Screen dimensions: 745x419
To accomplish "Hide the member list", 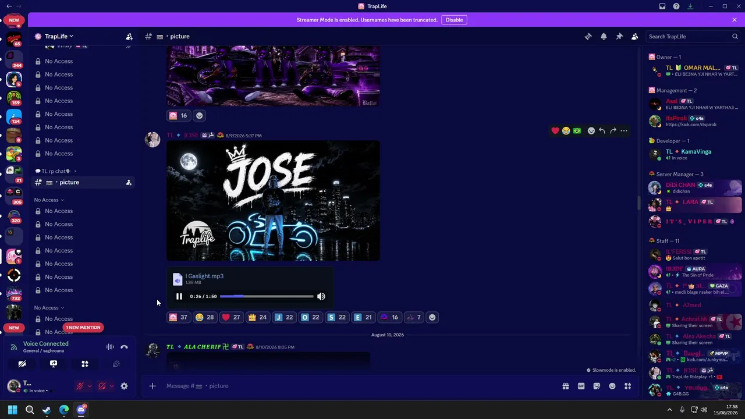I will [x=635, y=36].
